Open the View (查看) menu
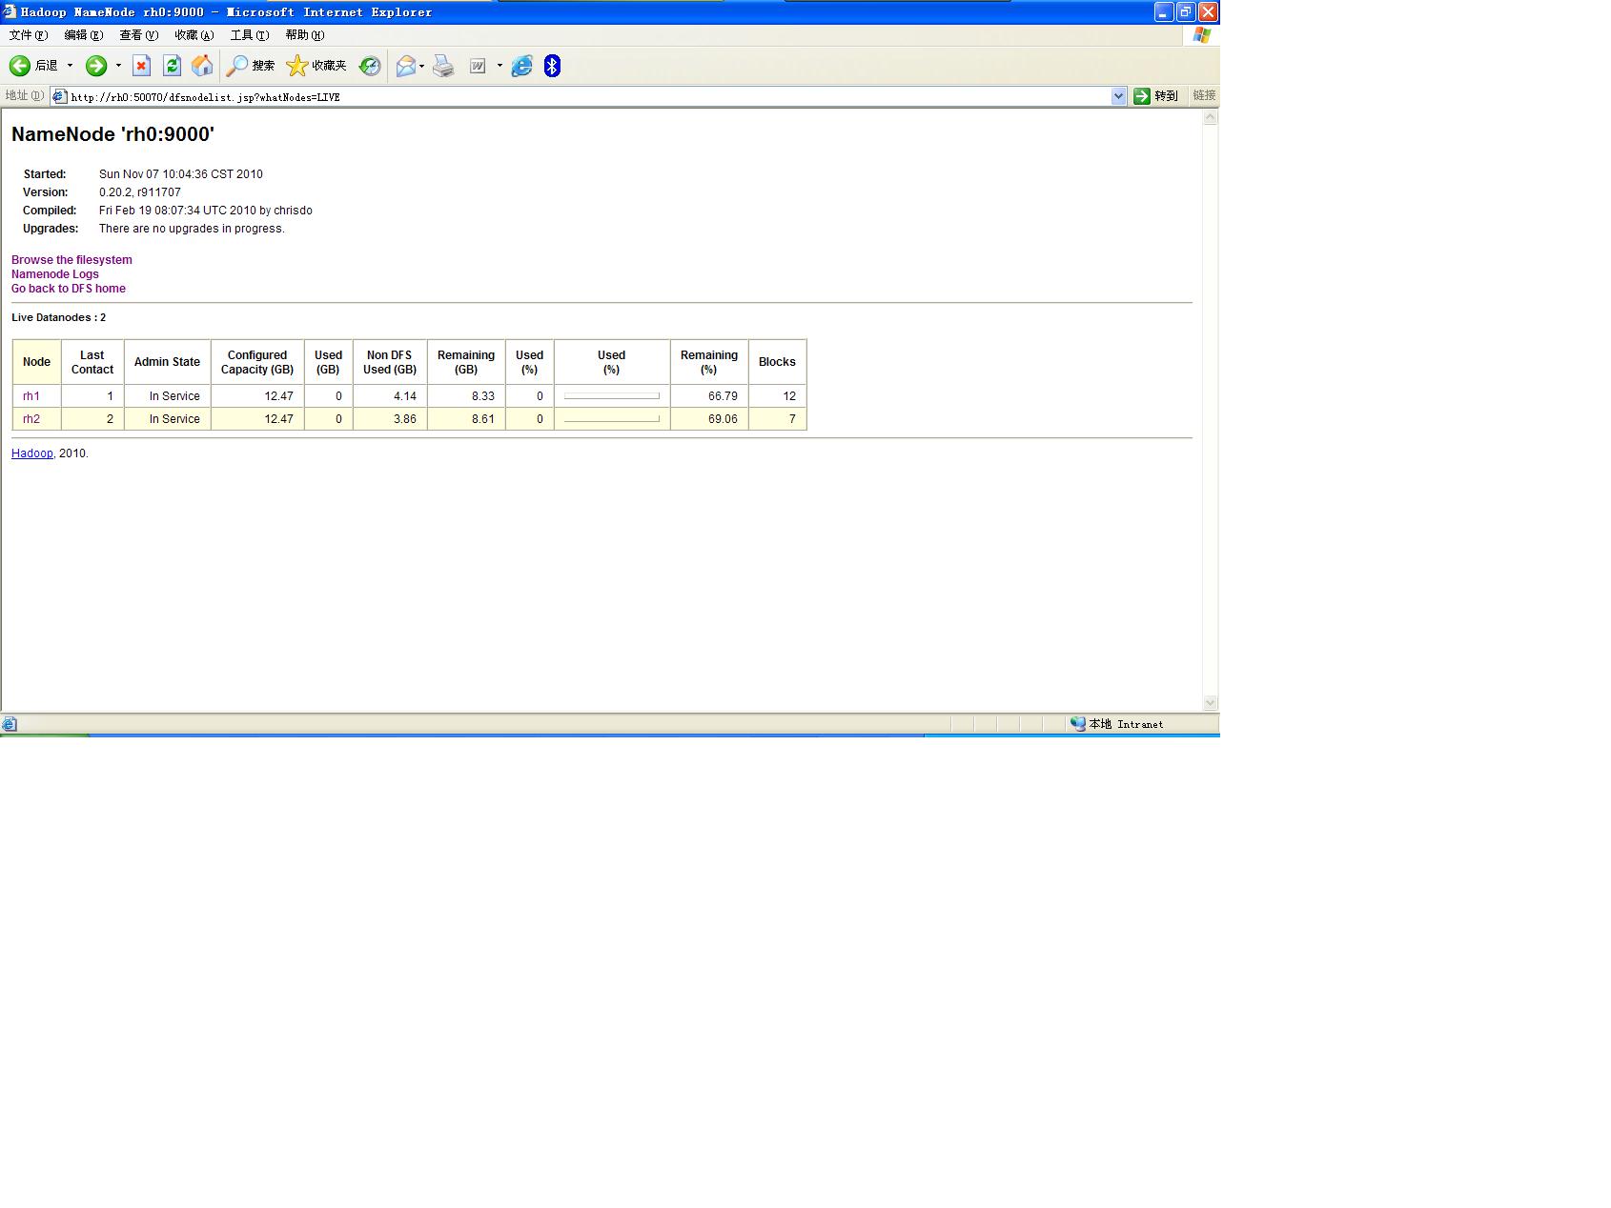The width and height of the screenshot is (1611, 1208). (139, 35)
